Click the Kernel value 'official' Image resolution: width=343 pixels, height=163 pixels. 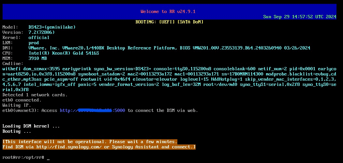[x=39, y=37]
